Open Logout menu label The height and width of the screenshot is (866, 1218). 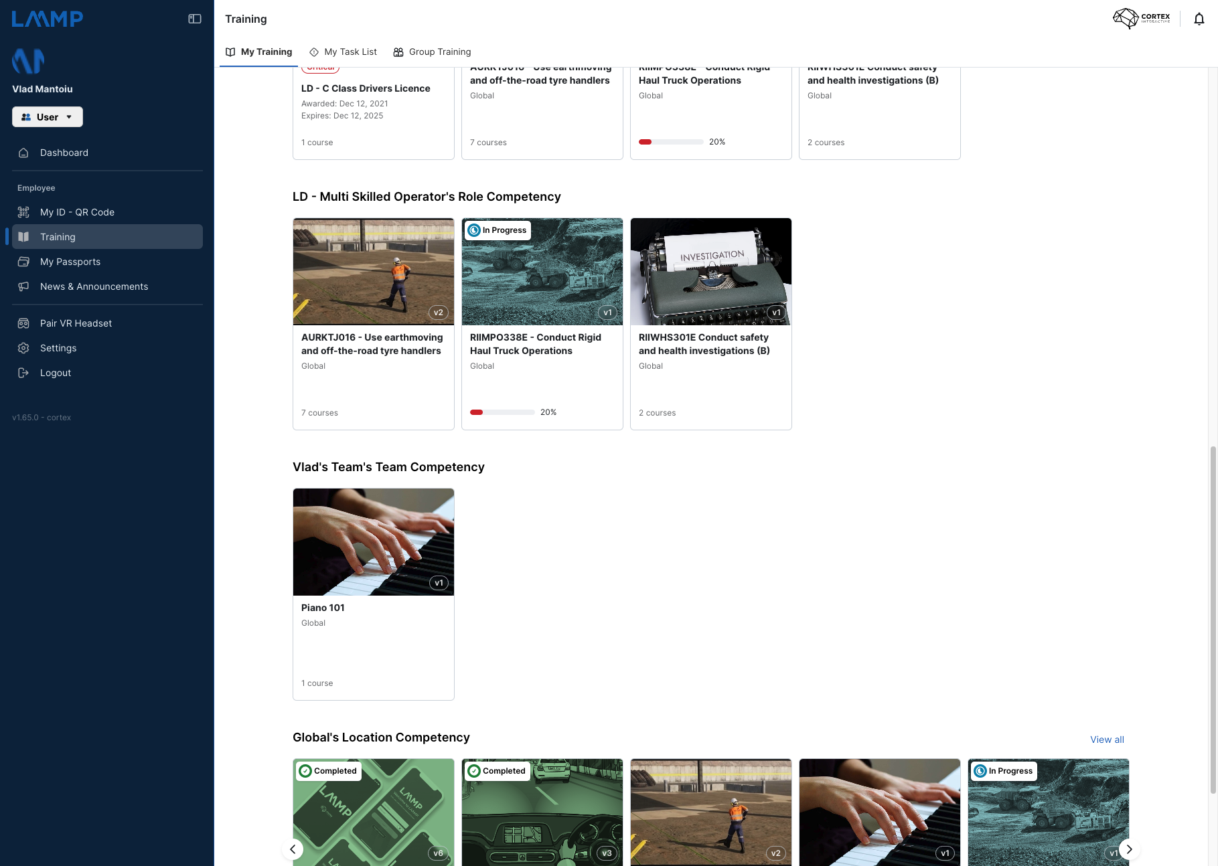(56, 373)
